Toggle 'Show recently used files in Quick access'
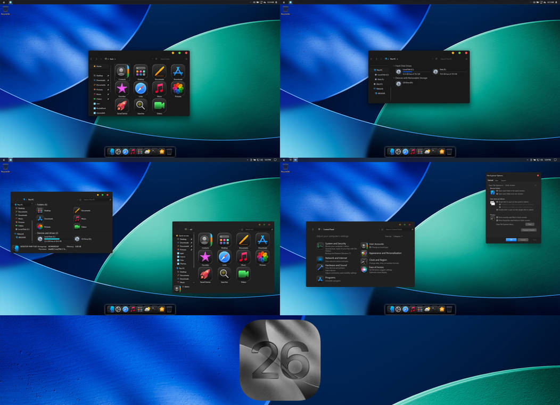The image size is (560, 405). point(497,217)
